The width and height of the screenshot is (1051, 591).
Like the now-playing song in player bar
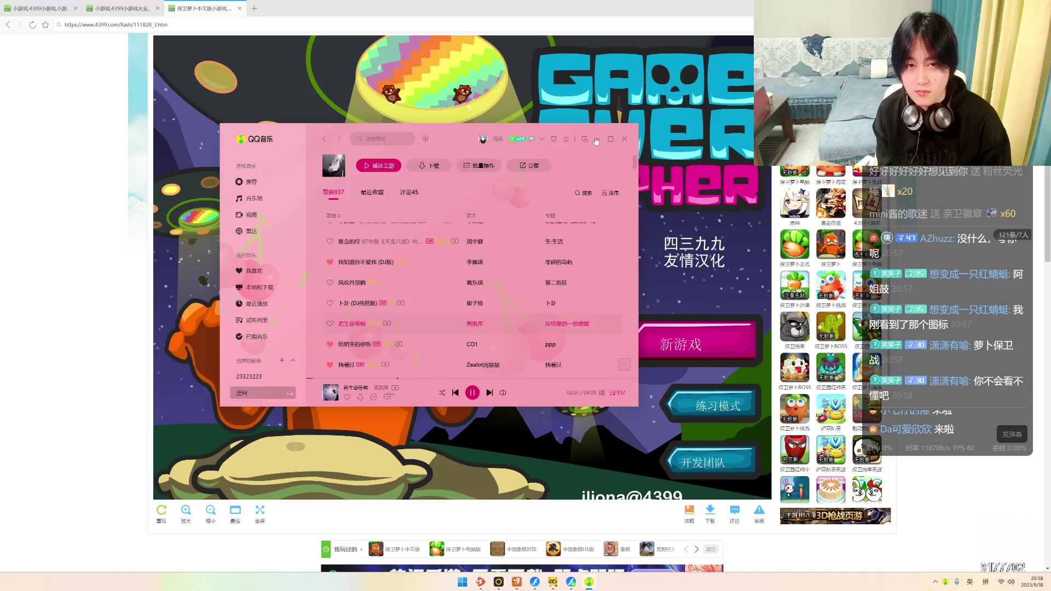[347, 397]
